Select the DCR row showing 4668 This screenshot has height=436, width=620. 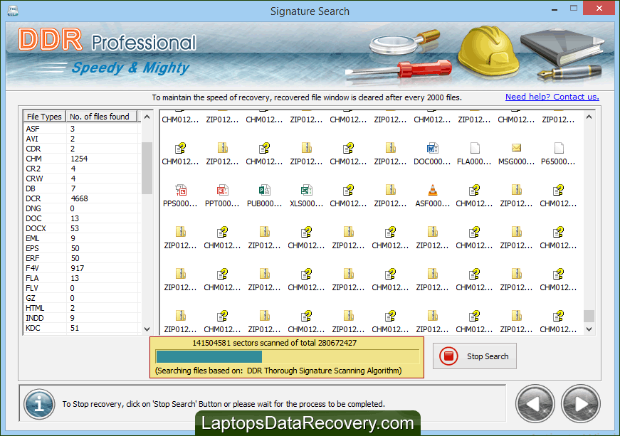click(82, 198)
